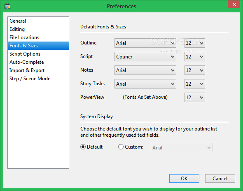Open the Auto-Complete section
Screen dimensions: 243x191
pyautogui.click(x=38, y=62)
